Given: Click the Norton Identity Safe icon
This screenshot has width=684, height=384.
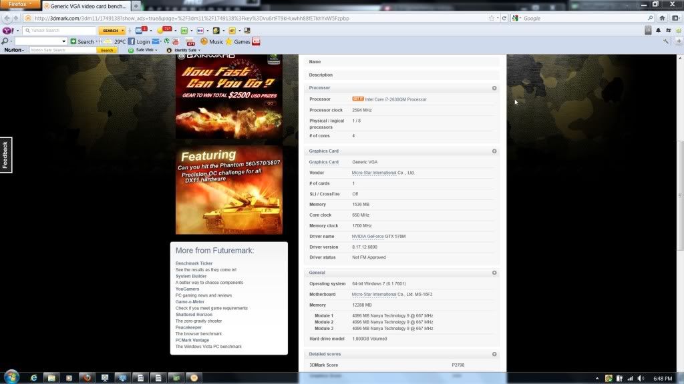Looking at the screenshot, I should 169,50.
